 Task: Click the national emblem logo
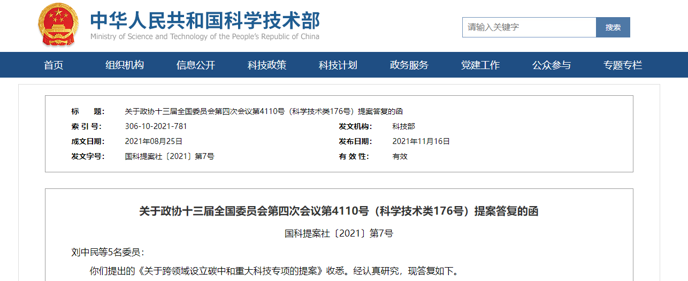coord(58,24)
